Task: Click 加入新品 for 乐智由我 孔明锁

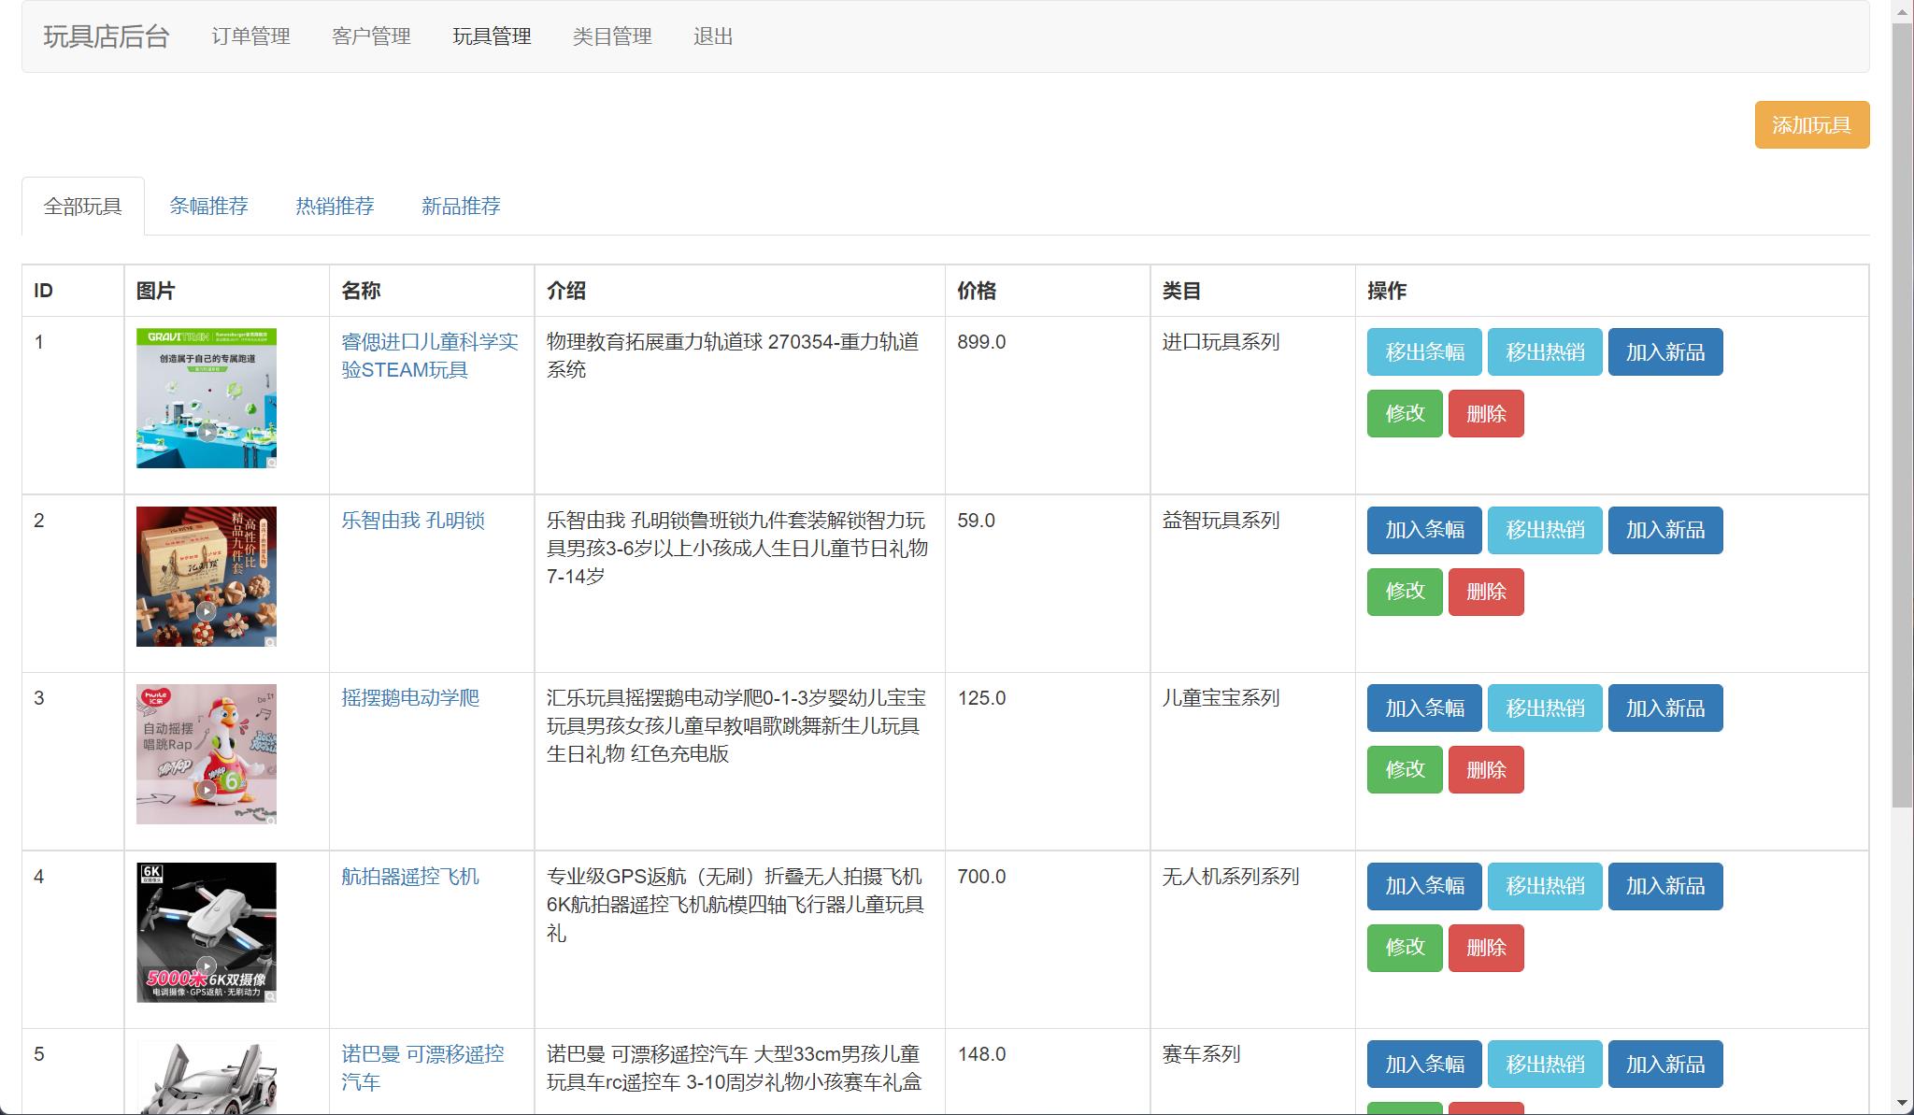Action: [1665, 530]
